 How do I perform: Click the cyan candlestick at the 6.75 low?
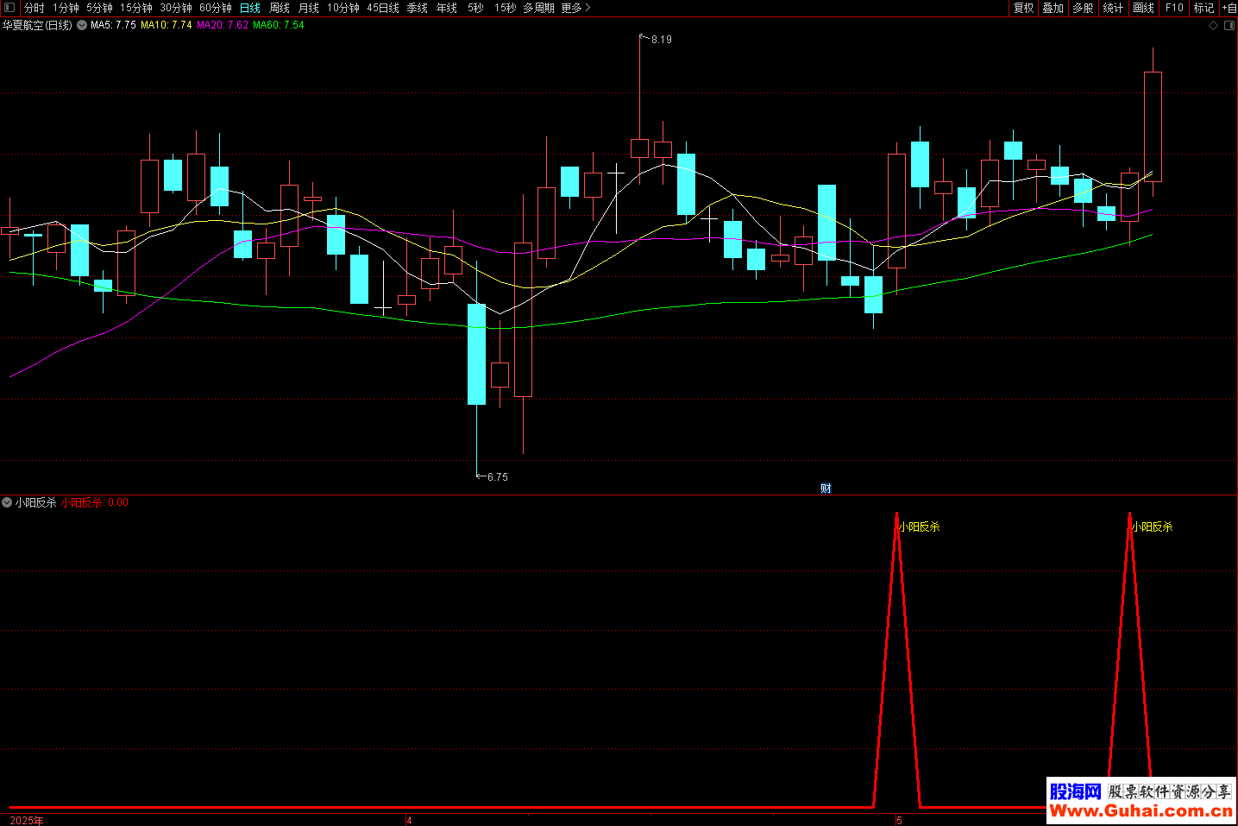476,354
